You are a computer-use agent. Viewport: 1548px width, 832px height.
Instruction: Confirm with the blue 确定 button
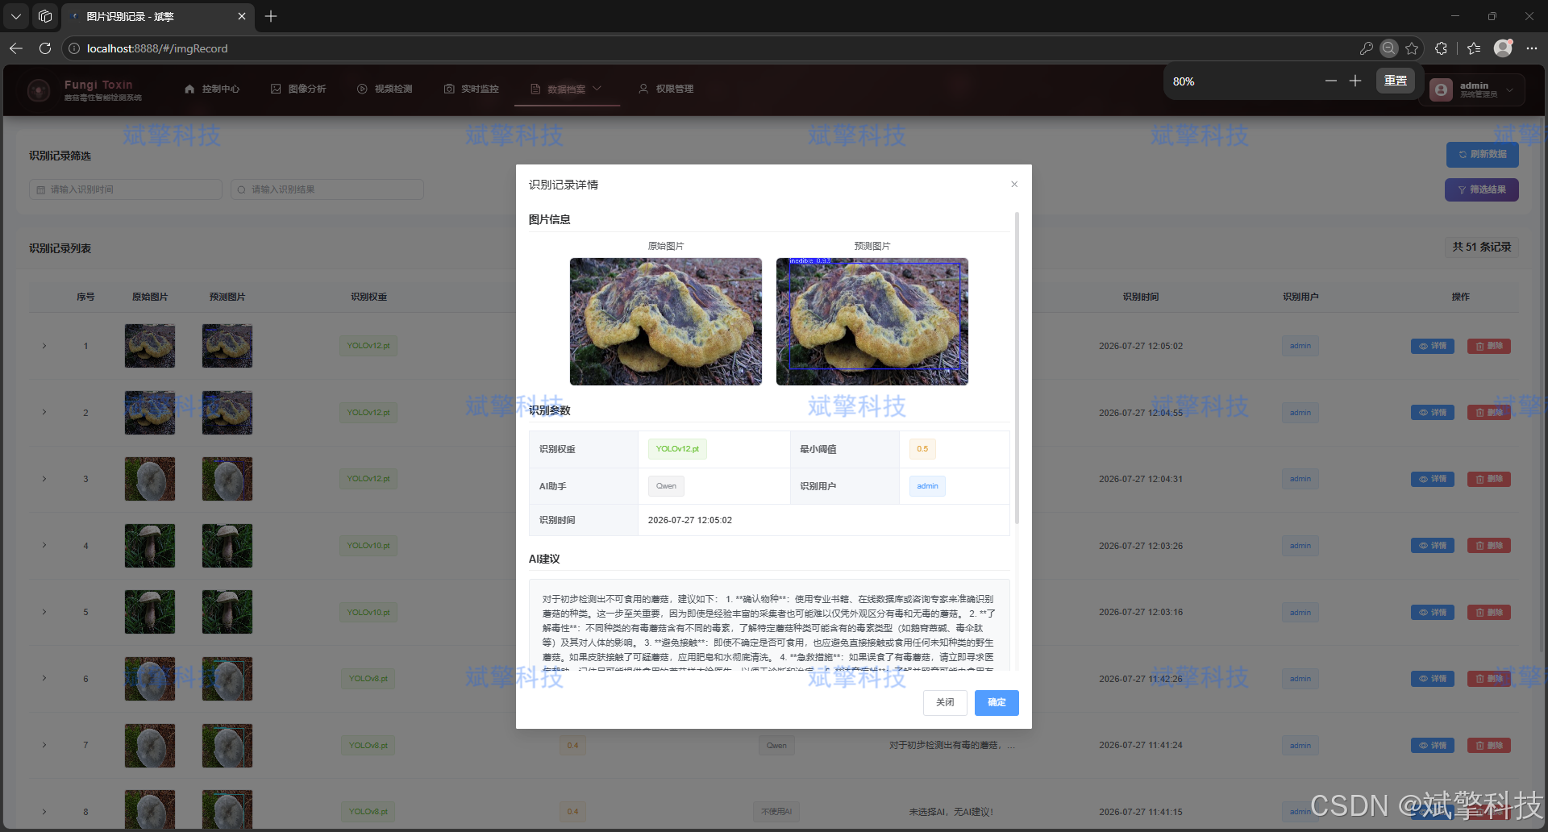coord(997,702)
